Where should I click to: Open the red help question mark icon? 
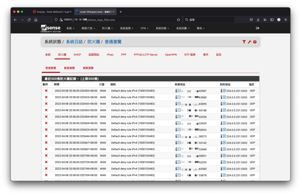click(x=255, y=42)
